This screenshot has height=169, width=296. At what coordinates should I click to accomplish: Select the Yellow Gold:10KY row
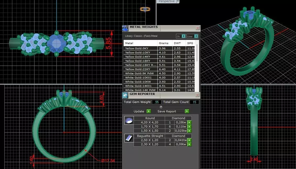click(159, 52)
